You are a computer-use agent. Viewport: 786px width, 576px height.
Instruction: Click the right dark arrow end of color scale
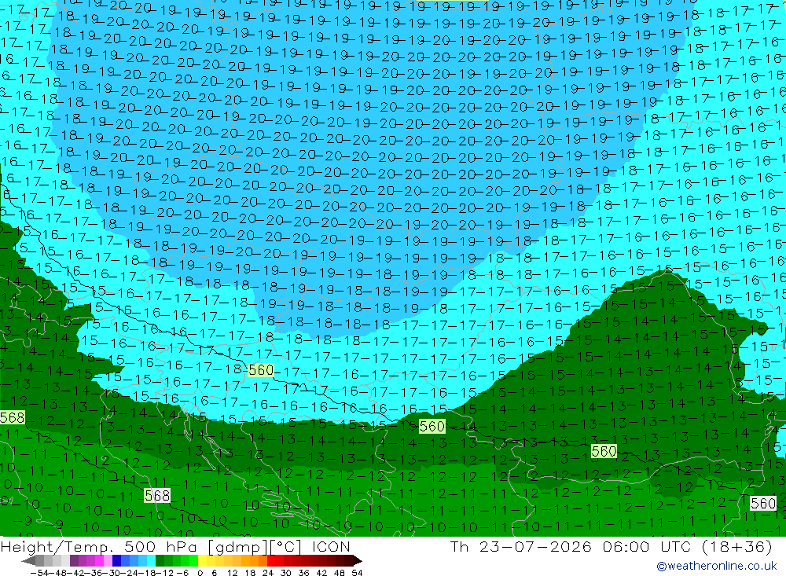click(x=358, y=561)
